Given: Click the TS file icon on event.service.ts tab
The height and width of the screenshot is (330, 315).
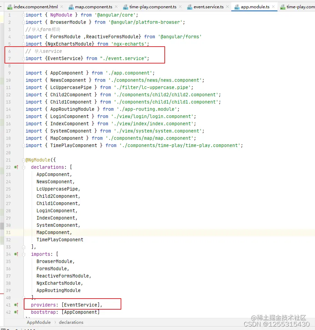Looking at the screenshot, I should [x=190, y=7].
